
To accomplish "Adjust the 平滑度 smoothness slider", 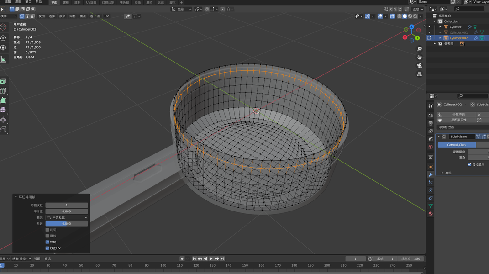I will [67, 211].
